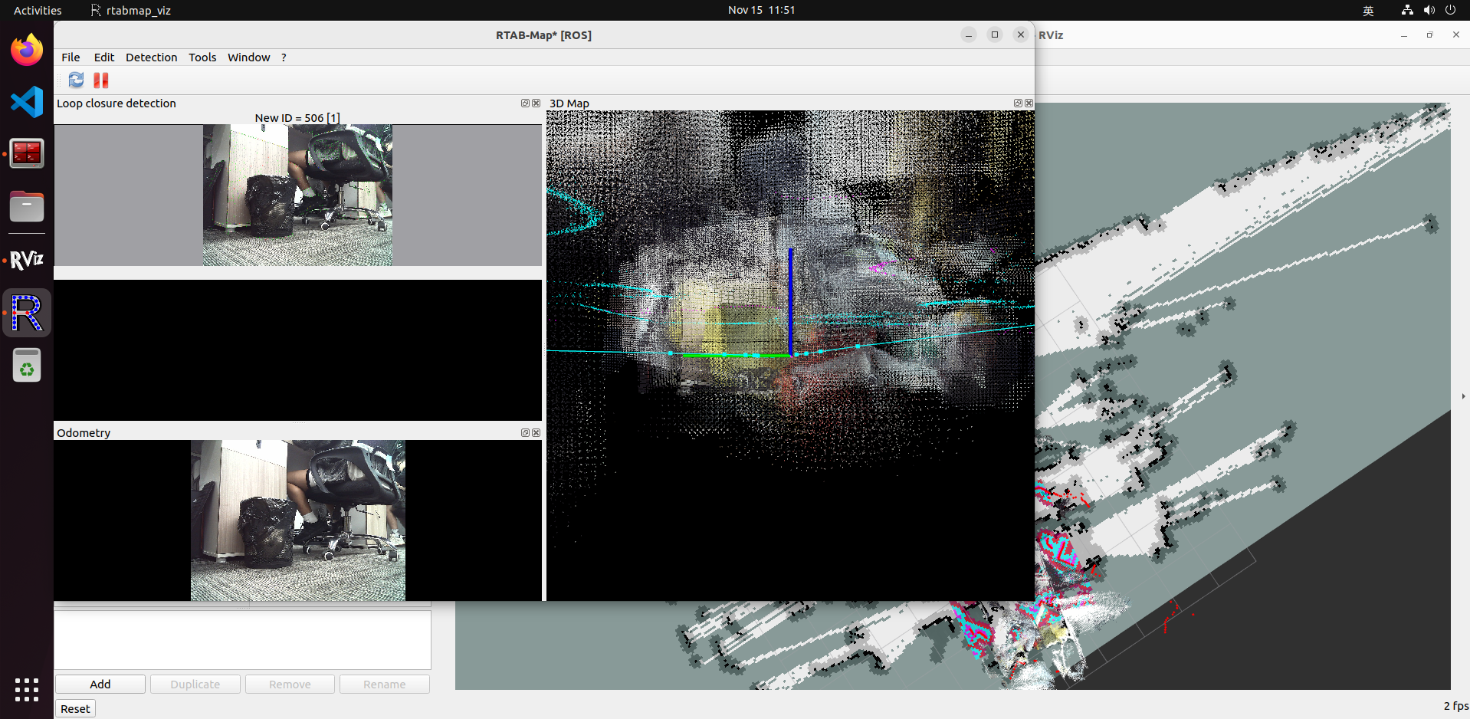The height and width of the screenshot is (719, 1470).
Task: Pause detection using the red pause icon
Action: tap(100, 80)
